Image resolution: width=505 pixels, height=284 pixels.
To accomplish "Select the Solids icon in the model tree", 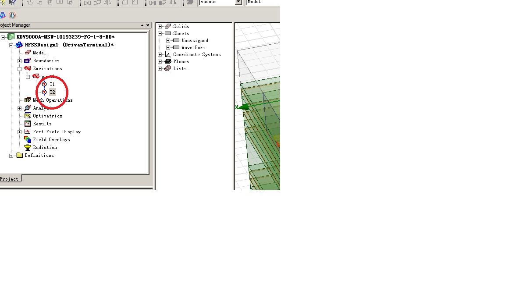I will point(168,26).
